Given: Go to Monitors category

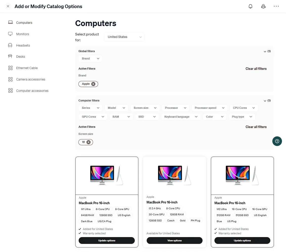Looking at the screenshot, I should tap(23, 34).
